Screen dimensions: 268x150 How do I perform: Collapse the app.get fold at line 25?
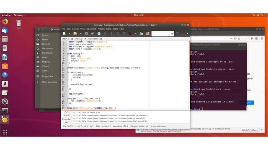[x=68, y=99]
